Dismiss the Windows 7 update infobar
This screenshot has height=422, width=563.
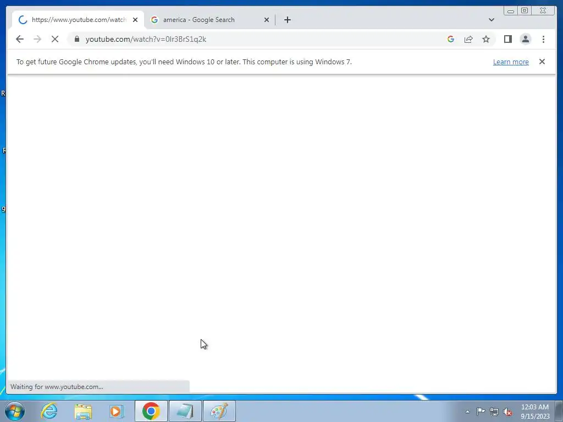coord(542,62)
